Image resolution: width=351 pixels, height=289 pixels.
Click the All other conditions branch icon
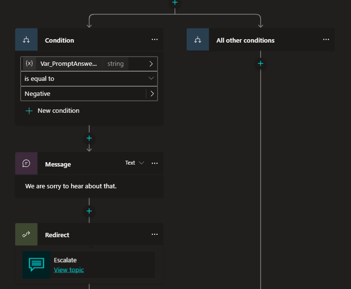pyautogui.click(x=198, y=40)
